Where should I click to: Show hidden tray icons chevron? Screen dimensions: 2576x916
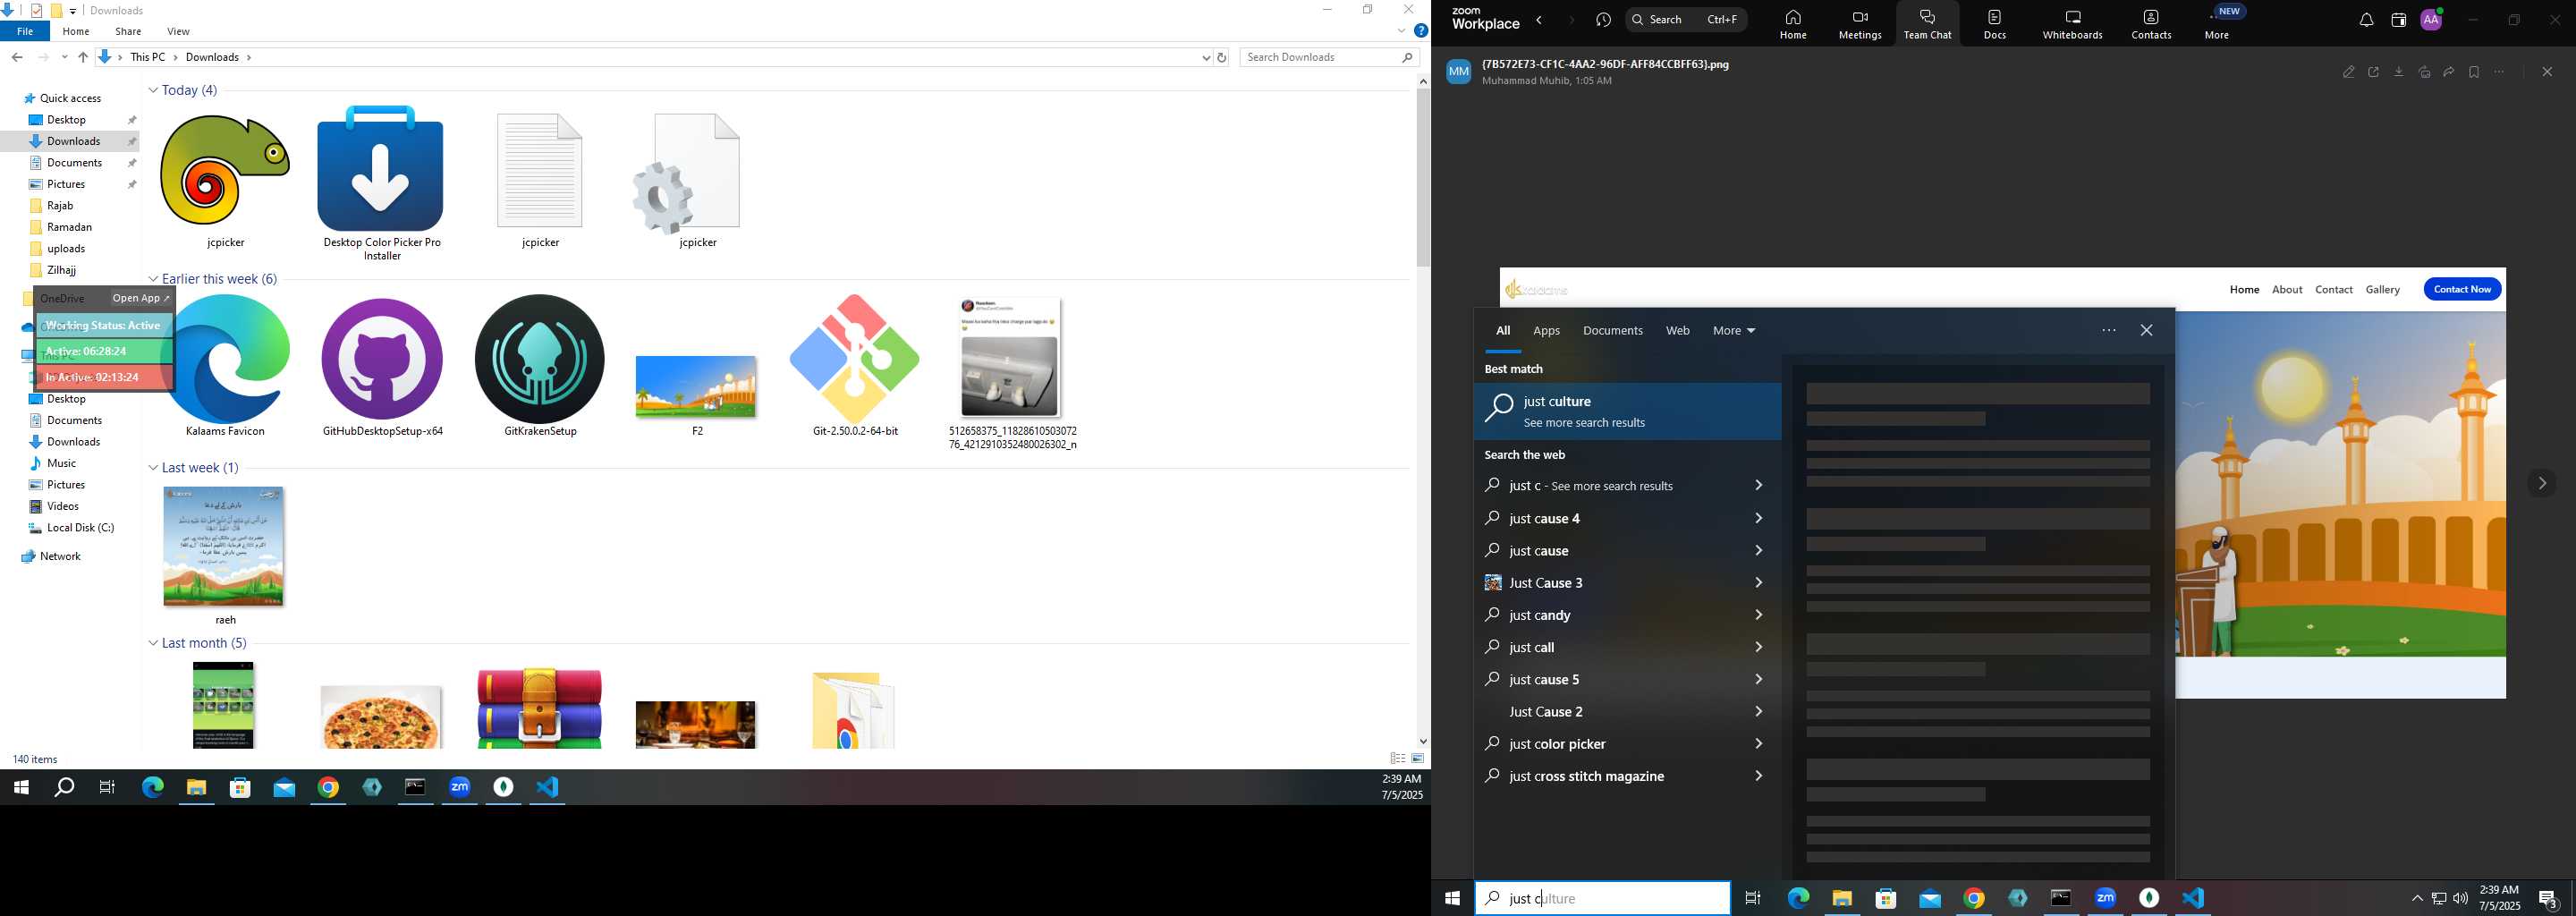(x=2417, y=898)
